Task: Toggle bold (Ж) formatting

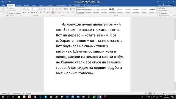Action: (x=23, y=12)
